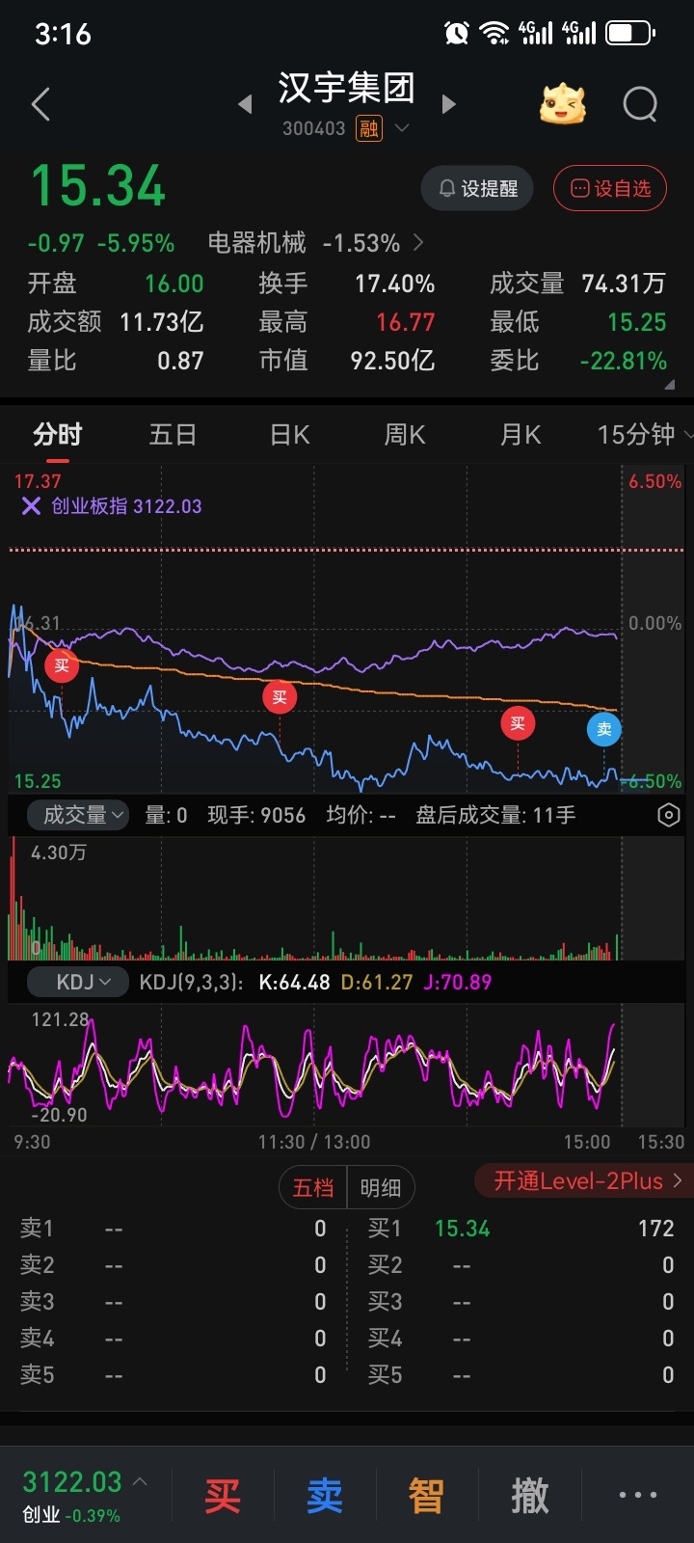Screen dimensions: 694x1543
Task: Tap stock title 汉宇集团
Action: 347,89
